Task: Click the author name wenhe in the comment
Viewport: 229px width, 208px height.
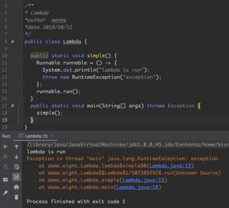Action: 59,20
